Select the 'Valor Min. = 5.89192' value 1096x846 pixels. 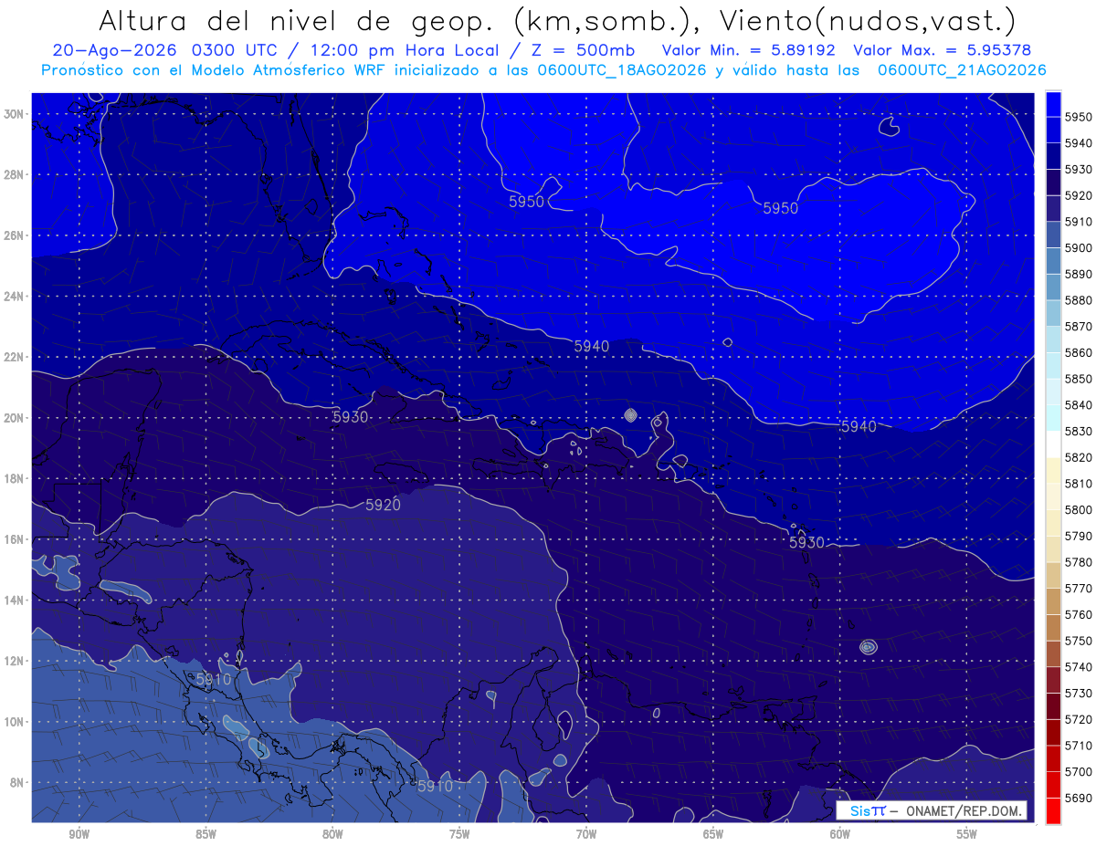point(749,50)
